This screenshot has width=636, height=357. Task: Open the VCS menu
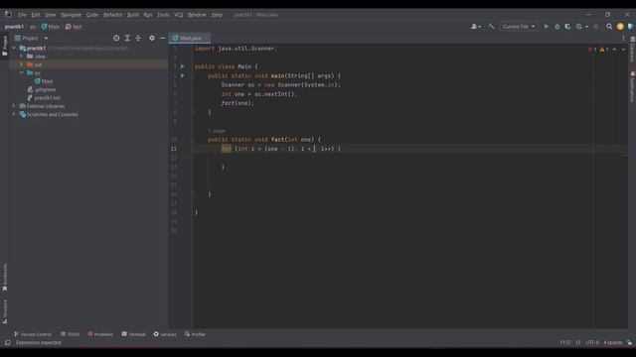tap(179, 15)
